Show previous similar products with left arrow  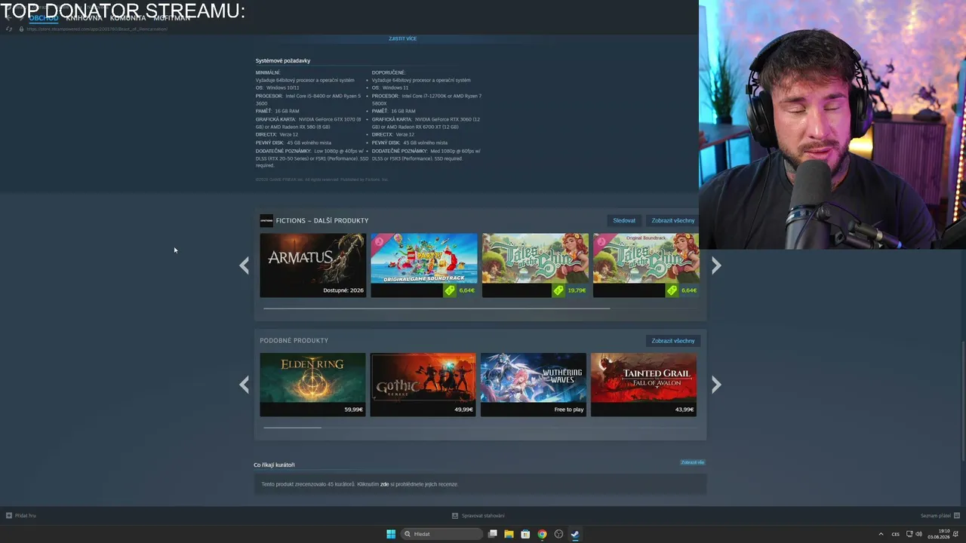(x=244, y=385)
